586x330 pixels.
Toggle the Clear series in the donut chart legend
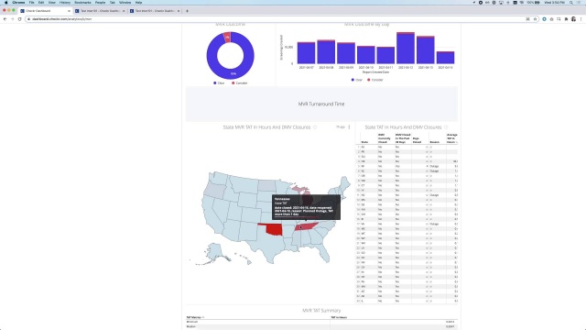(219, 83)
